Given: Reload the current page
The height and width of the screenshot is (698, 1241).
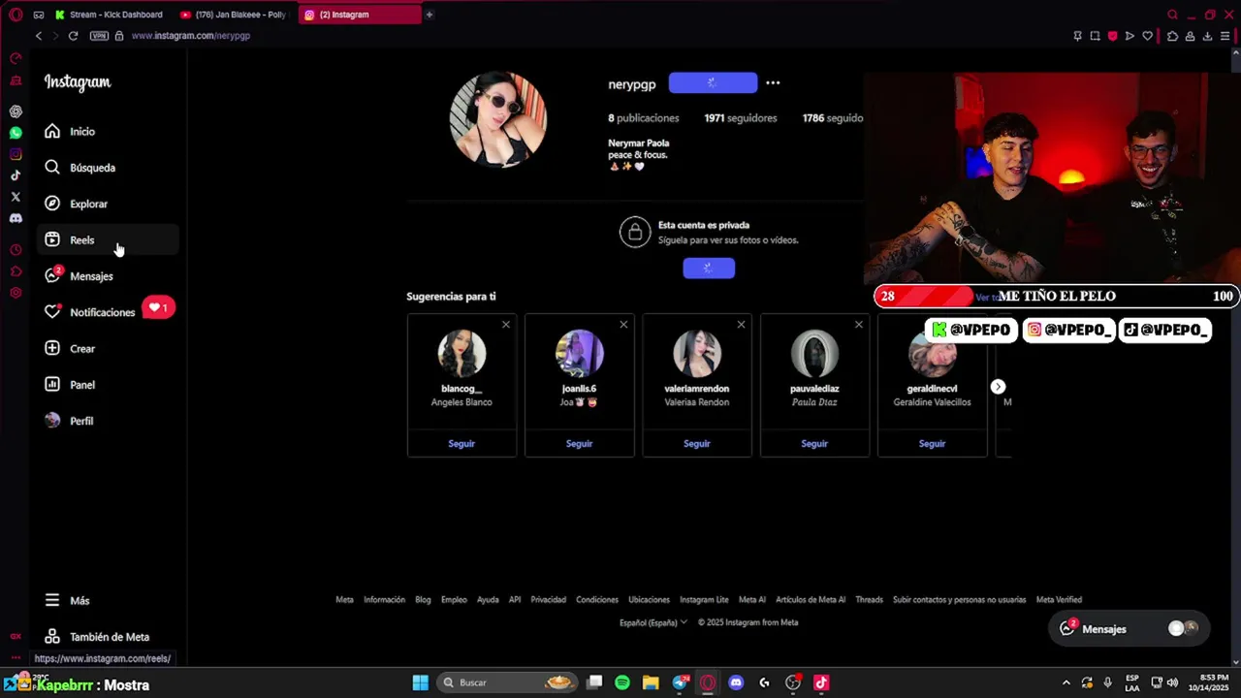Looking at the screenshot, I should pos(73,36).
